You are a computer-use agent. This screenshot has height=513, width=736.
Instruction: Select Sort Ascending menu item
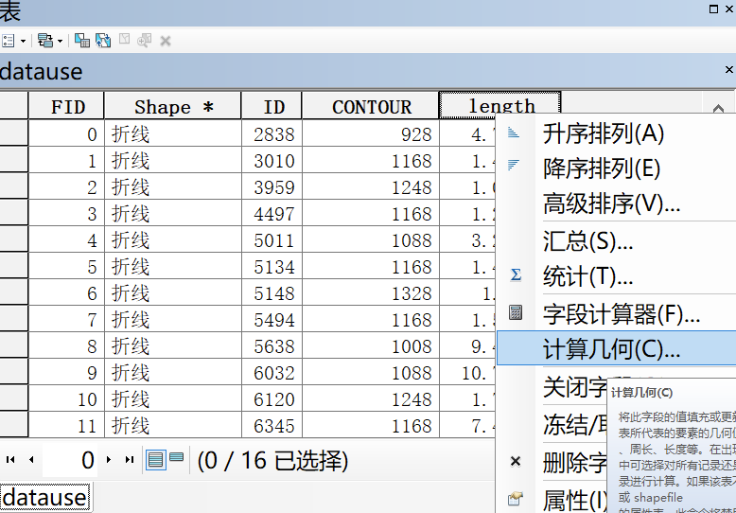click(x=616, y=133)
